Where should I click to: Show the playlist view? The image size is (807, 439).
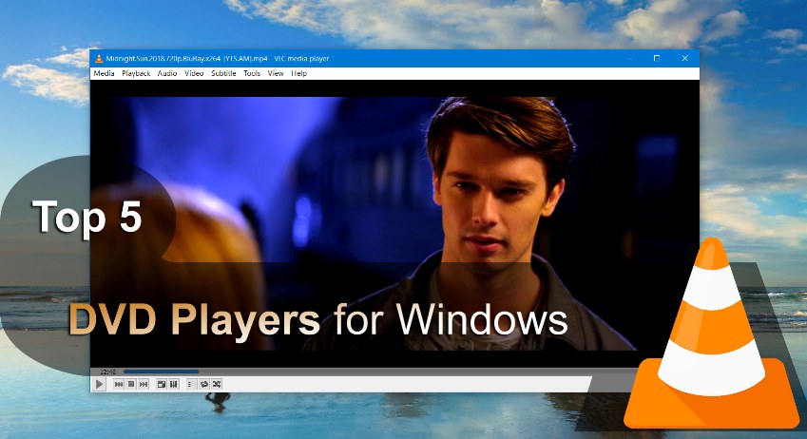[x=191, y=384]
